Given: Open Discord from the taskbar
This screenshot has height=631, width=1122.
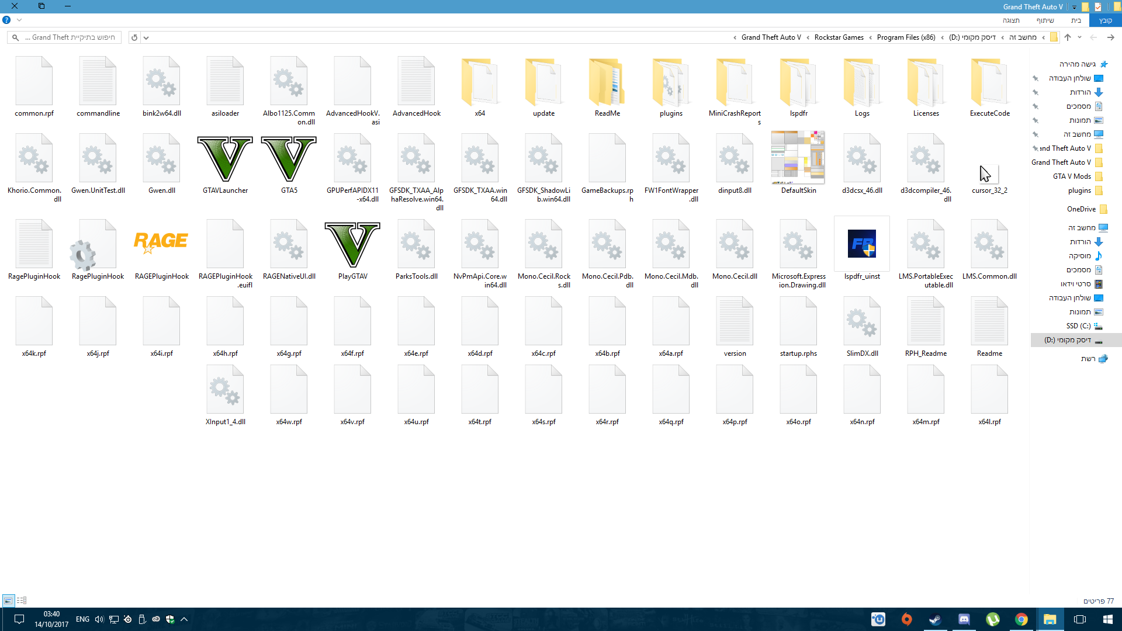Looking at the screenshot, I should (x=964, y=619).
